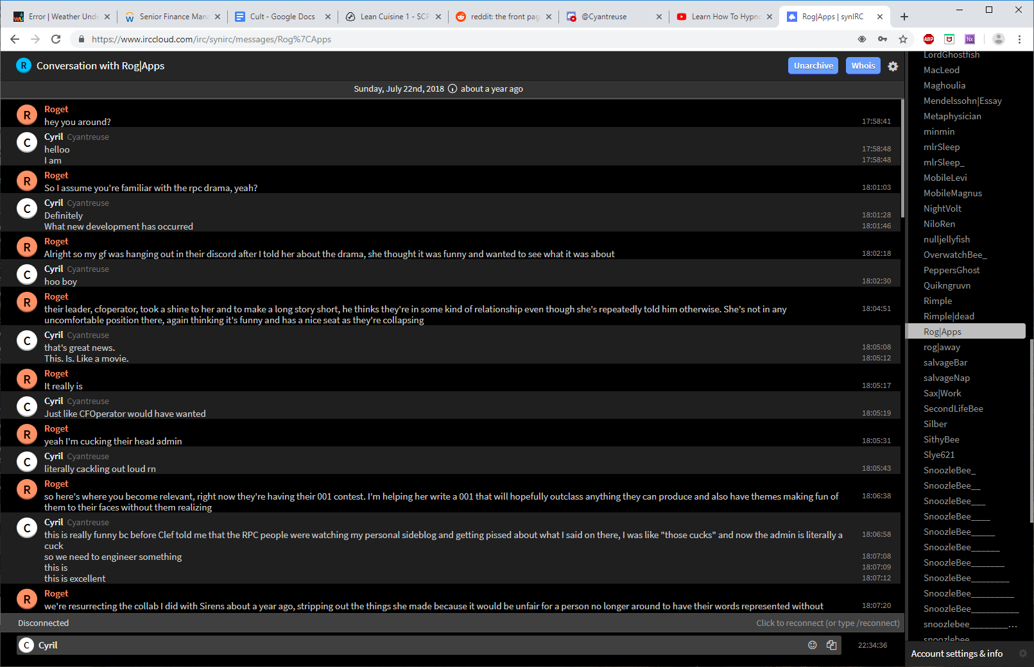Image resolution: width=1034 pixels, height=667 pixels.
Task: Switch to @Cyantreuse tab
Action: click(614, 17)
